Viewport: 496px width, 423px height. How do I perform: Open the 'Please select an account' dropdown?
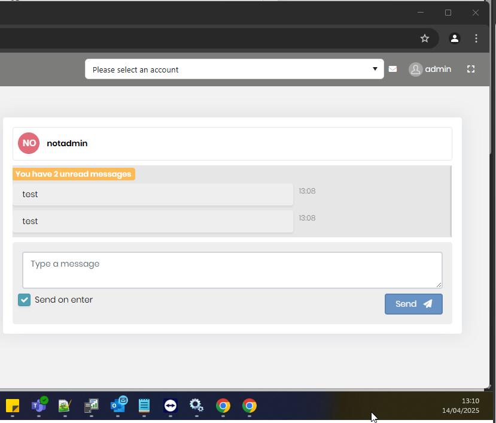click(x=235, y=69)
